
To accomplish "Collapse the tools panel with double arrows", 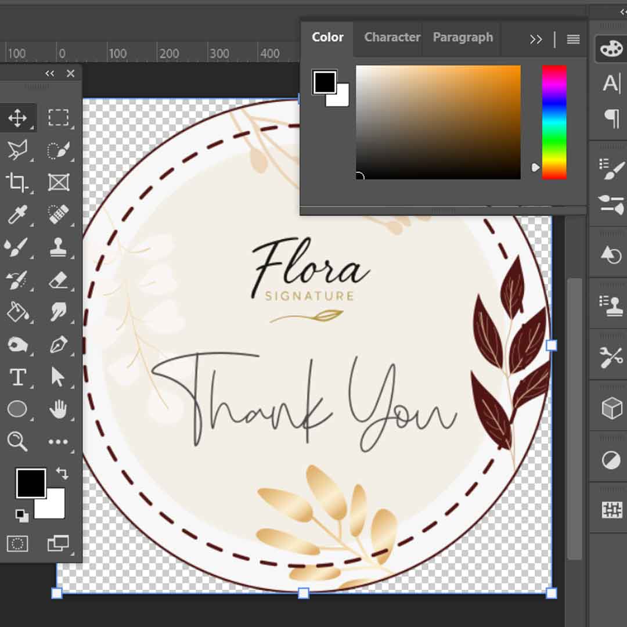I will tap(50, 73).
